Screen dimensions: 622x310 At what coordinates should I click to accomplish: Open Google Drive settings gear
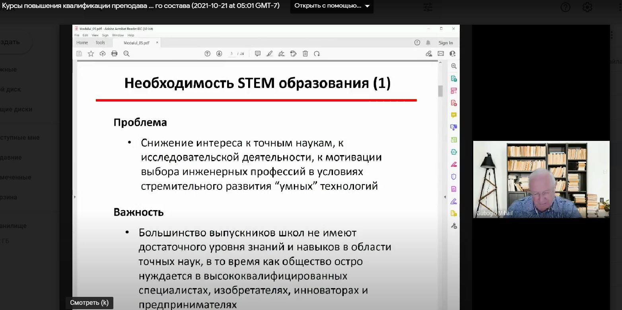(587, 7)
